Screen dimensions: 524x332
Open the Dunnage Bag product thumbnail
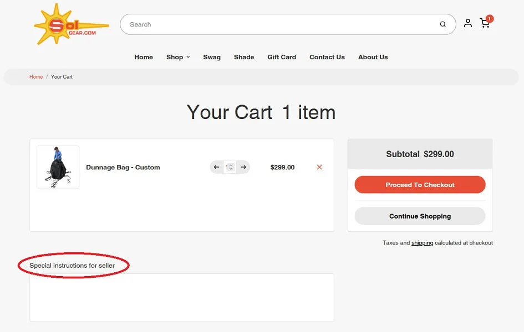click(58, 167)
